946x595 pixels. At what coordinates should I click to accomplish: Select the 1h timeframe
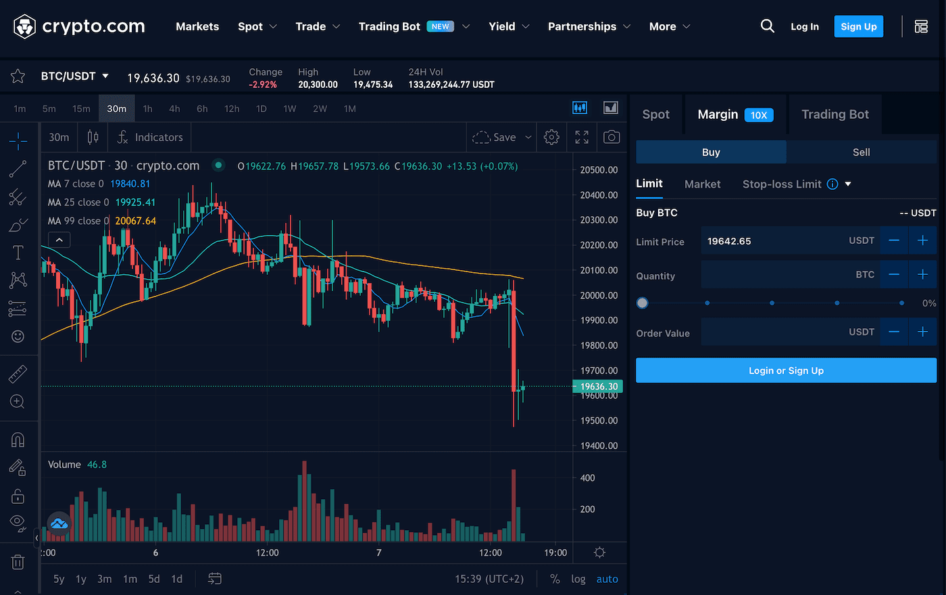coord(147,108)
